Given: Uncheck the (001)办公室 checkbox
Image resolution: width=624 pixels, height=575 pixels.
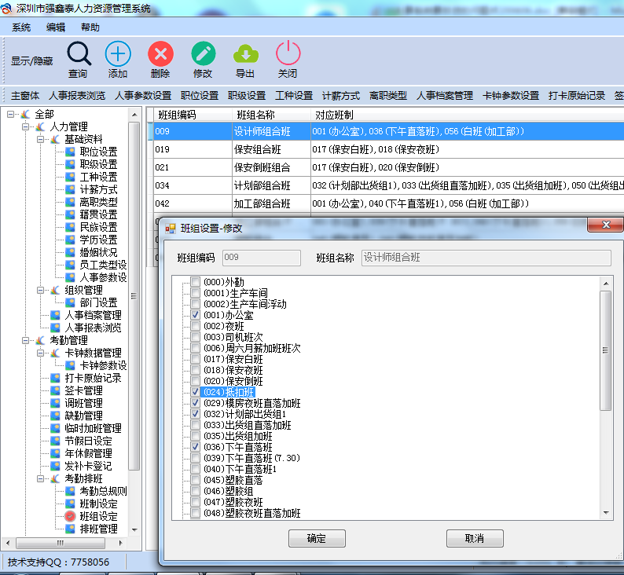Looking at the screenshot, I should coord(196,315).
